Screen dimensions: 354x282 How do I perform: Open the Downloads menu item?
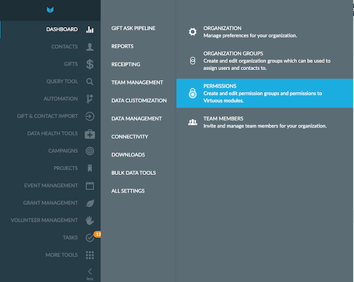128,154
